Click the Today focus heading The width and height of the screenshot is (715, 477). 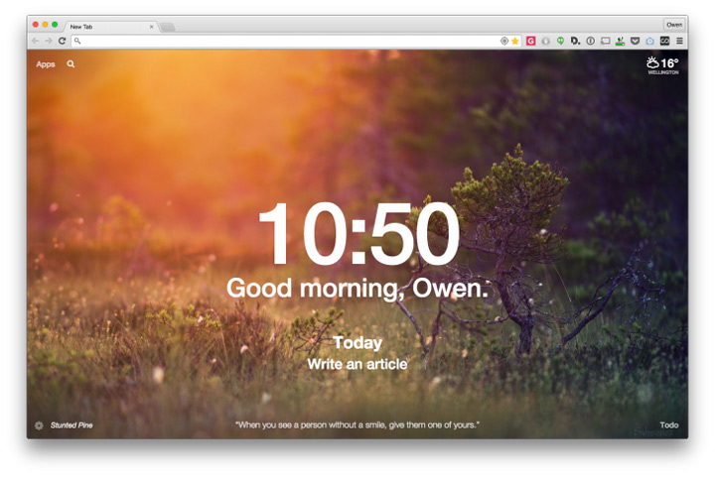tap(357, 343)
